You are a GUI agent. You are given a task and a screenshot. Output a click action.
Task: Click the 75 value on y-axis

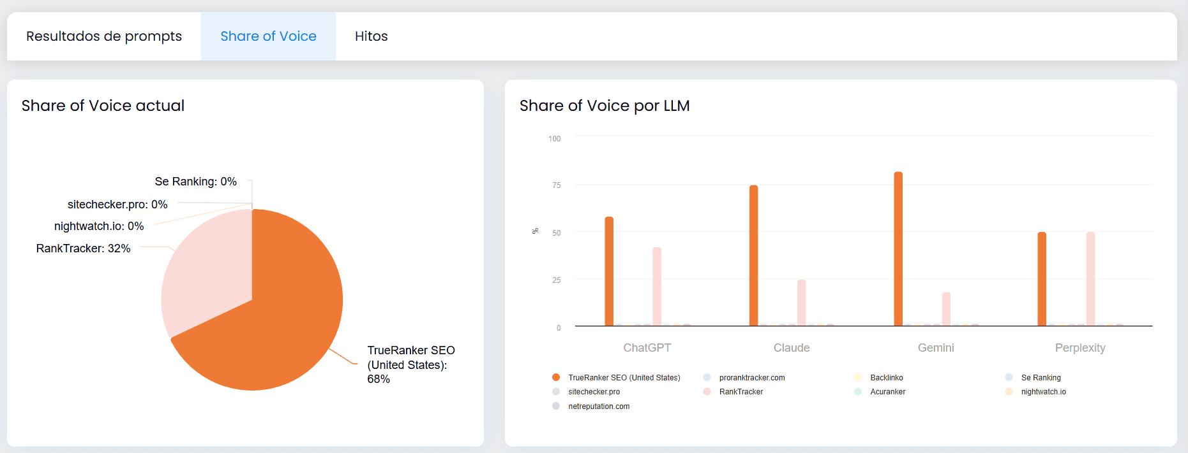pos(557,185)
